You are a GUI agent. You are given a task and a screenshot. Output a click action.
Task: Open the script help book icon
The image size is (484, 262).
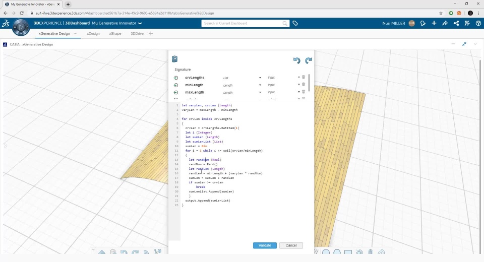175,59
